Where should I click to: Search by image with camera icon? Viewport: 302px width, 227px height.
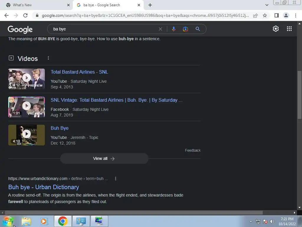(185, 29)
